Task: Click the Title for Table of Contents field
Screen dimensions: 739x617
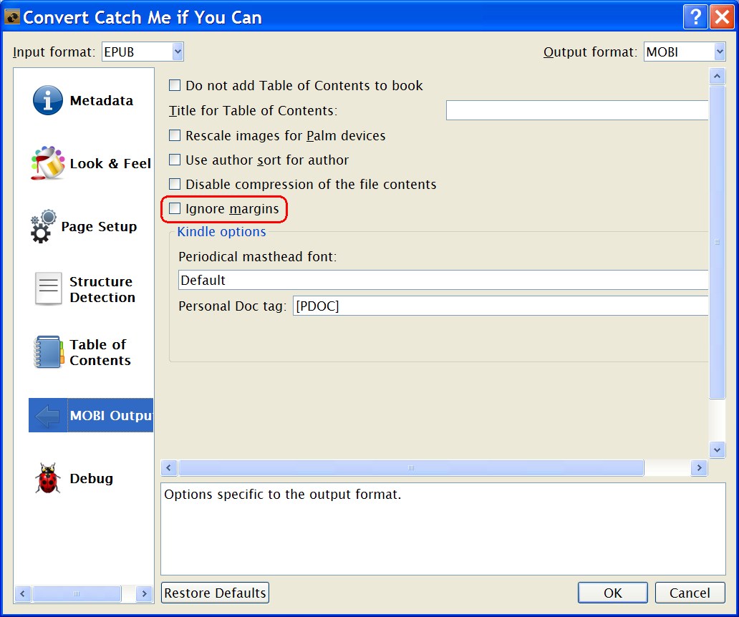Action: (x=577, y=110)
